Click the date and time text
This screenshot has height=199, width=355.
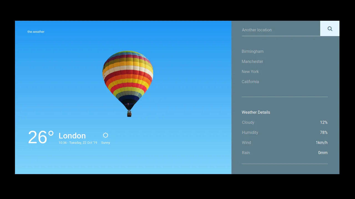[78, 143]
